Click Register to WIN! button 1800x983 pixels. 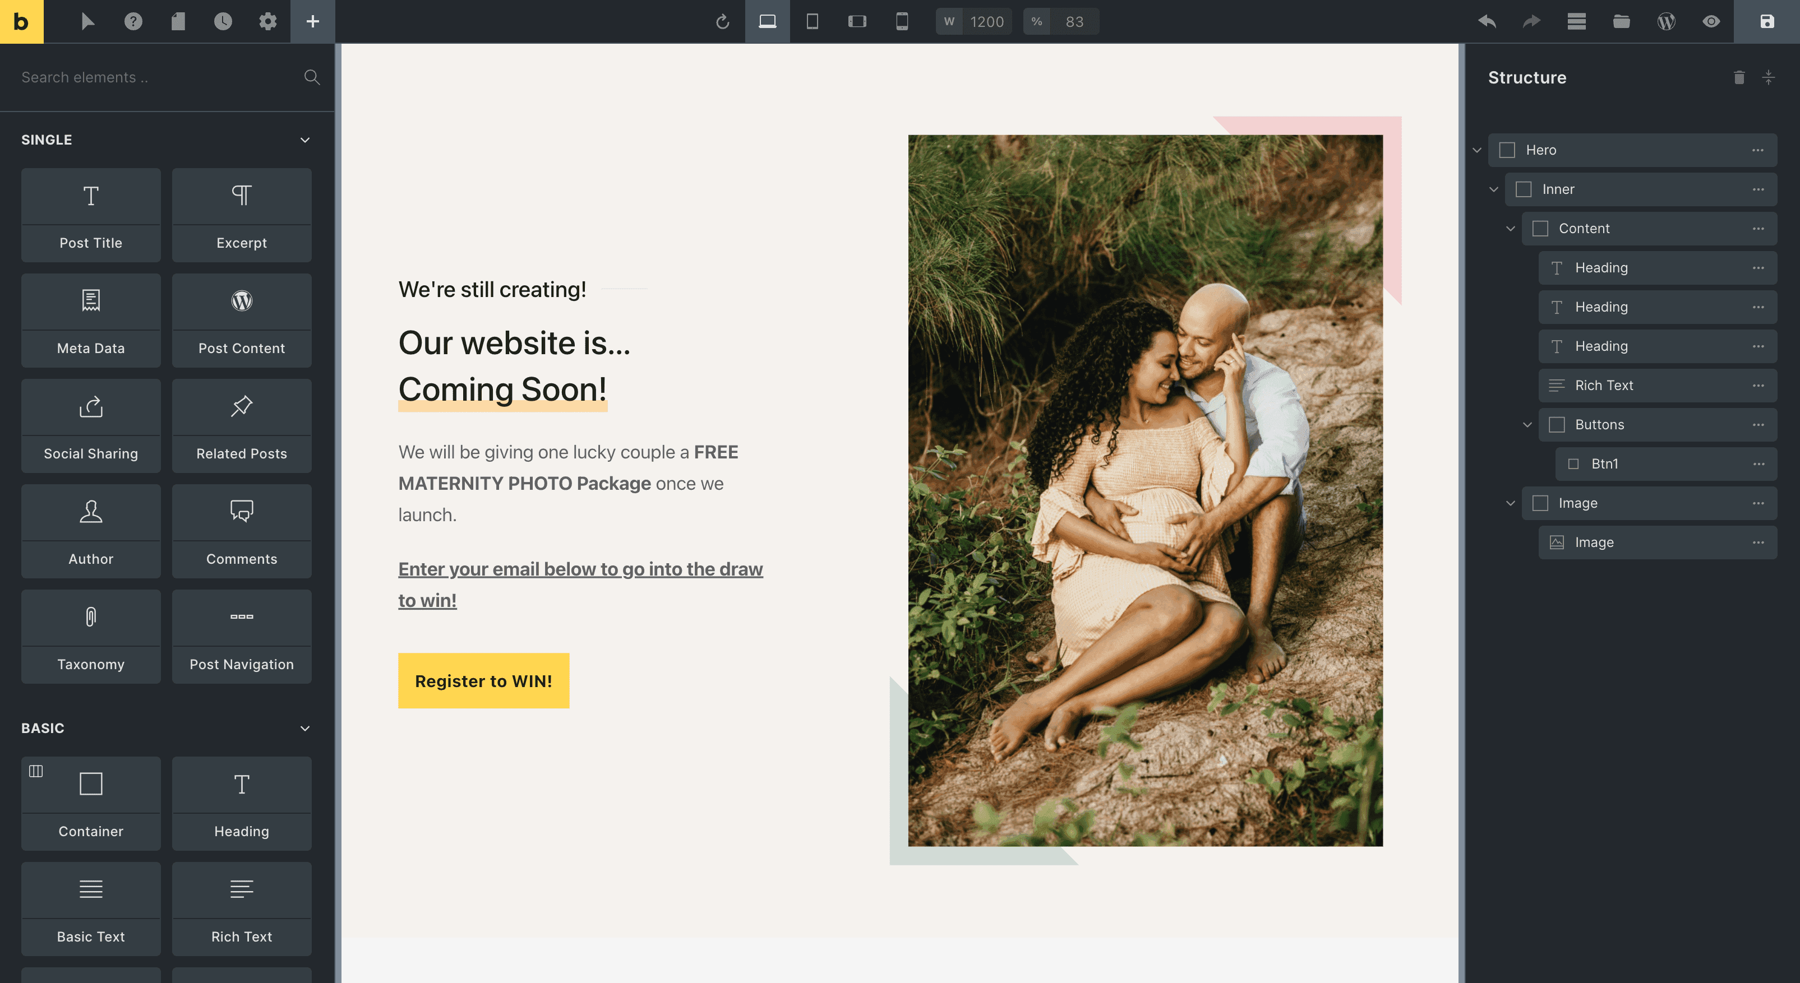[483, 680]
